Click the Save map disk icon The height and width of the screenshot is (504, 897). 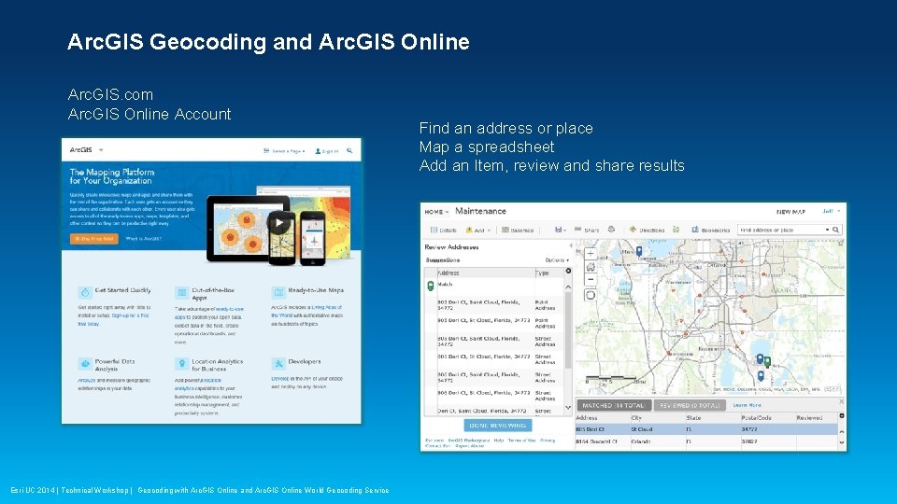click(x=558, y=230)
